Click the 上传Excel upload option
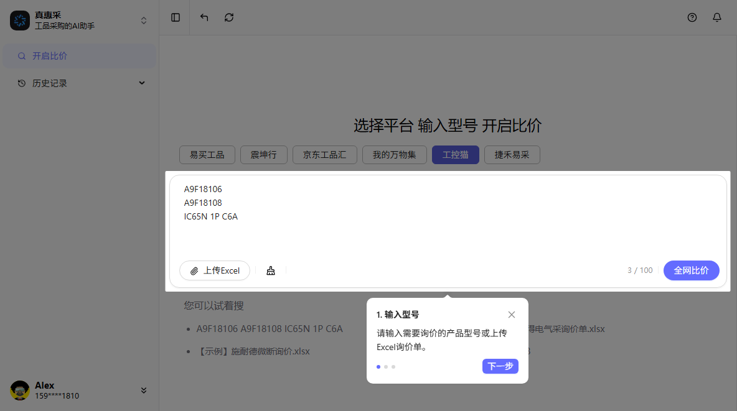The image size is (737, 411). 214,270
